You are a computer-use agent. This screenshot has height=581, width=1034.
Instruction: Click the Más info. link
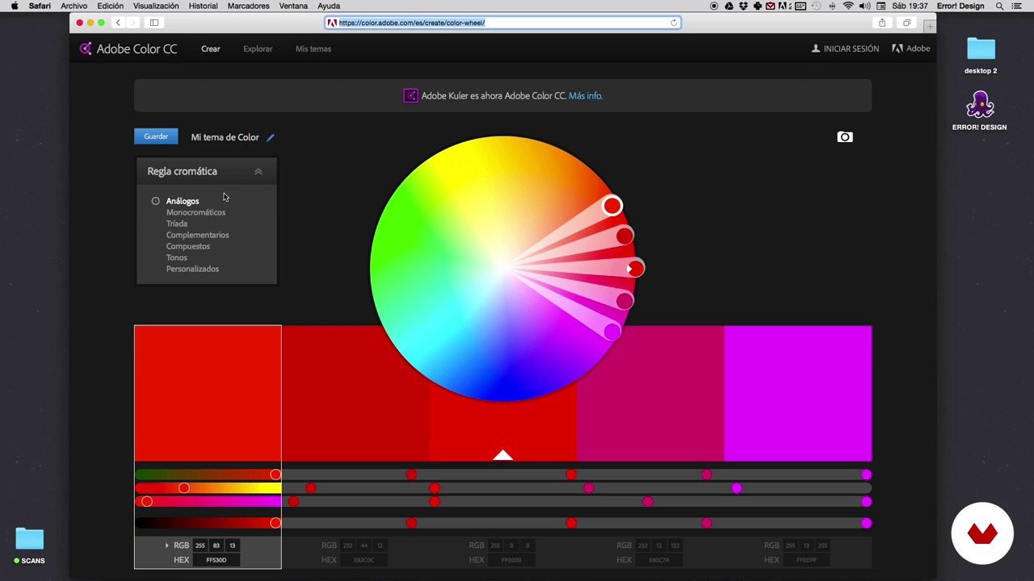tap(586, 95)
